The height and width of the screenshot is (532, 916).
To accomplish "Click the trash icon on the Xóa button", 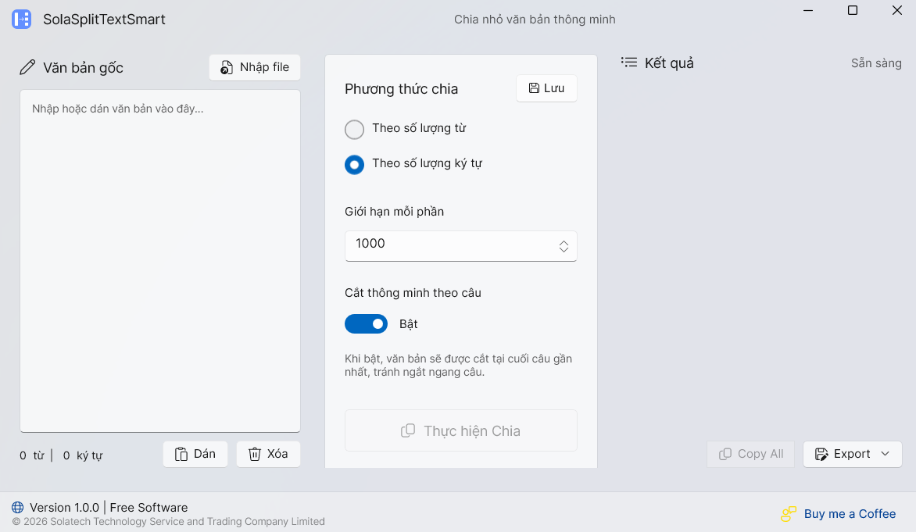I will (254, 453).
